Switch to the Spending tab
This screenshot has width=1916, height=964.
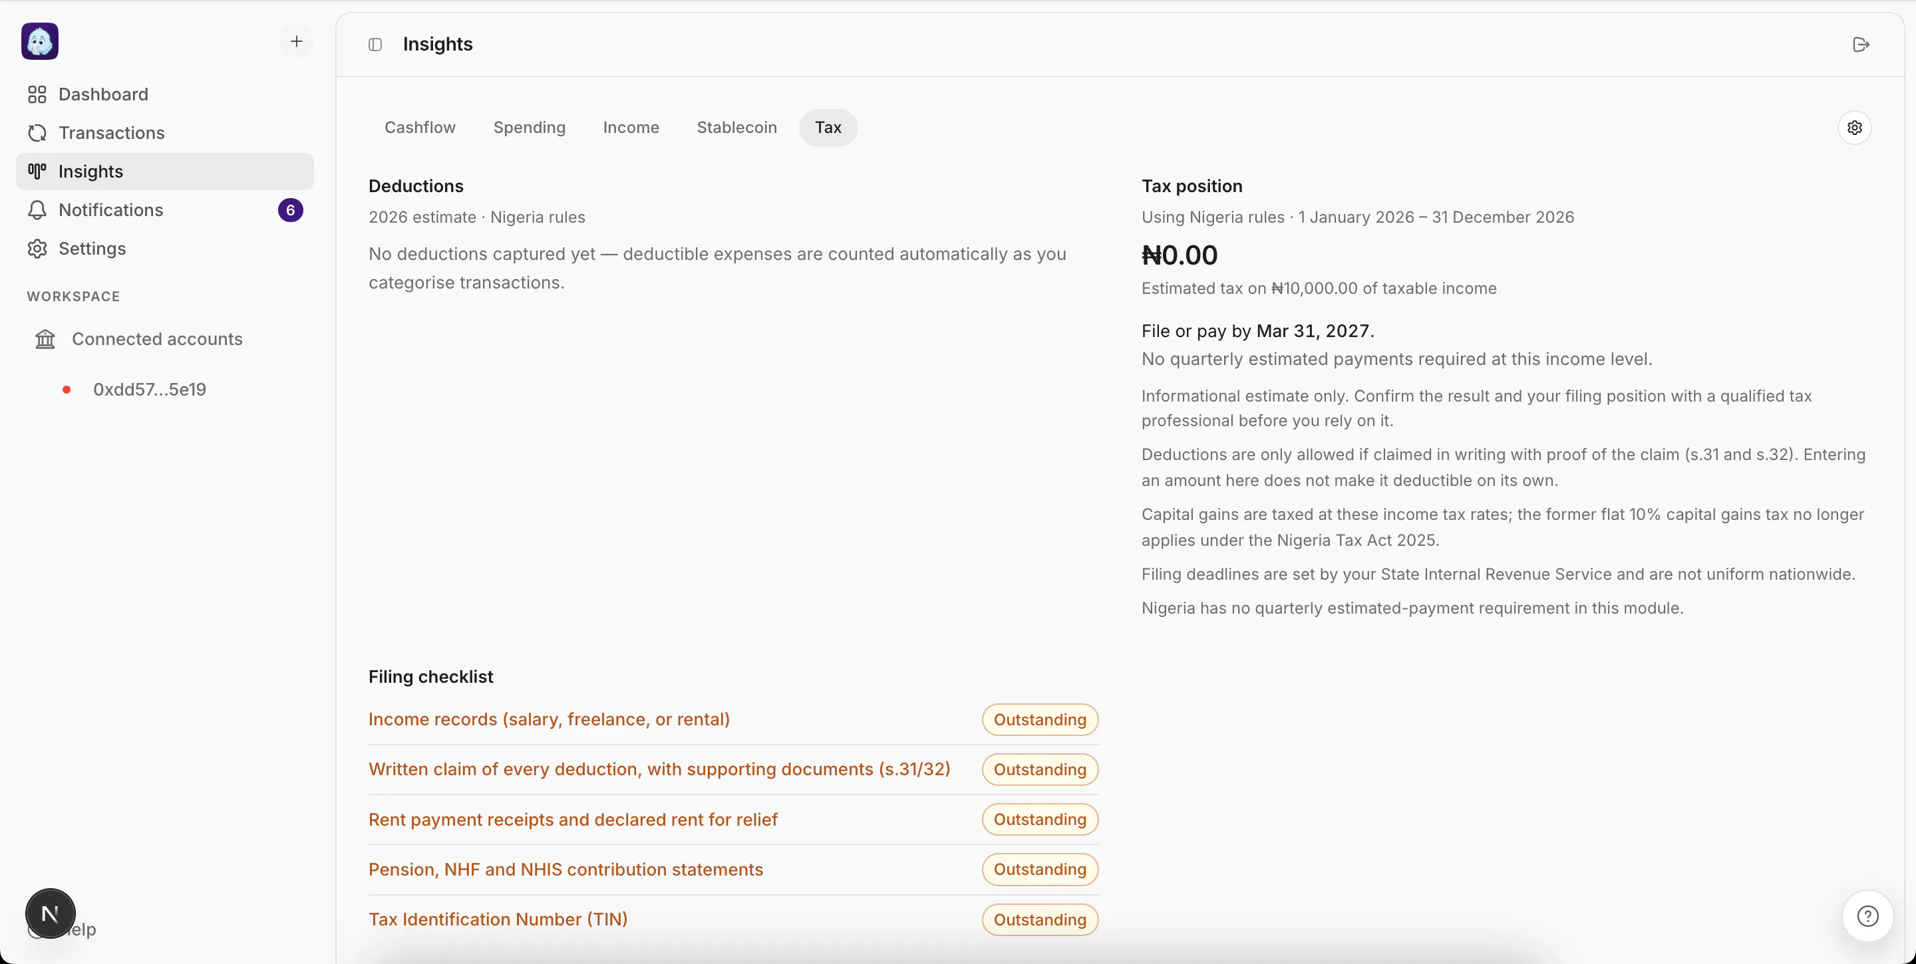[530, 128]
